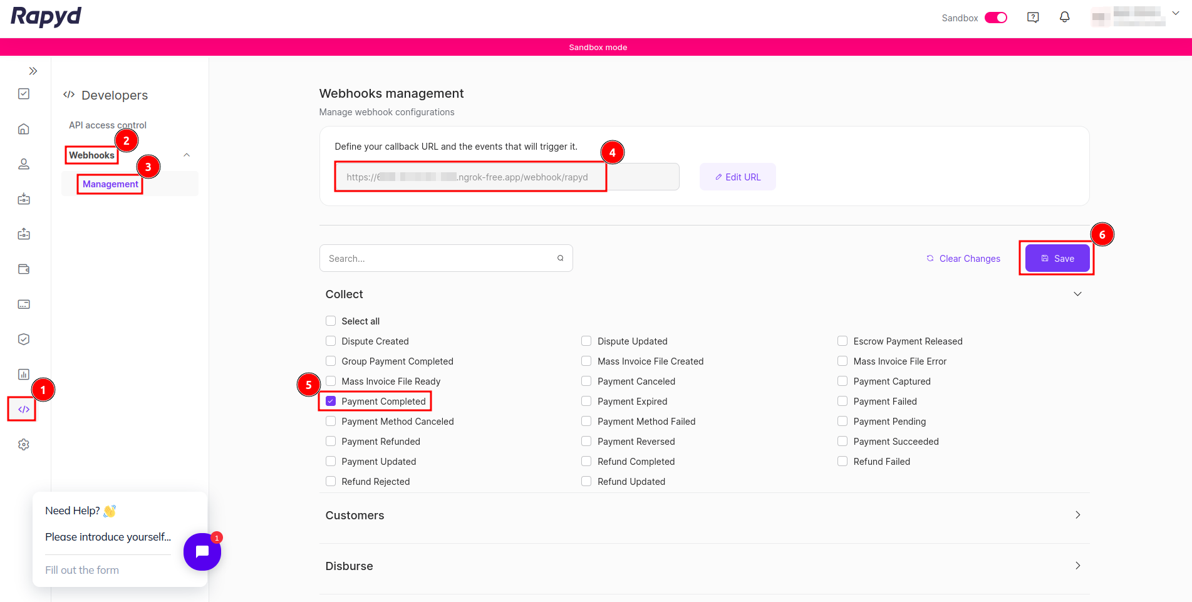
Task: Open the settings gear icon in sidebar
Action: pos(24,445)
